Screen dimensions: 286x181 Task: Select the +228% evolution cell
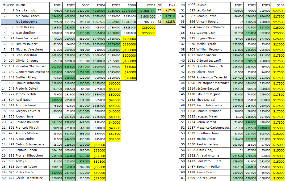pyautogui.click(x=169, y=22)
